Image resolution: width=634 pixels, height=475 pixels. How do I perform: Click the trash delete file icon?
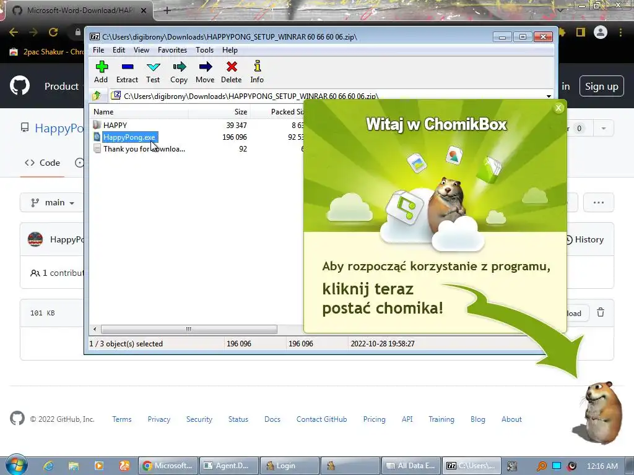601,312
